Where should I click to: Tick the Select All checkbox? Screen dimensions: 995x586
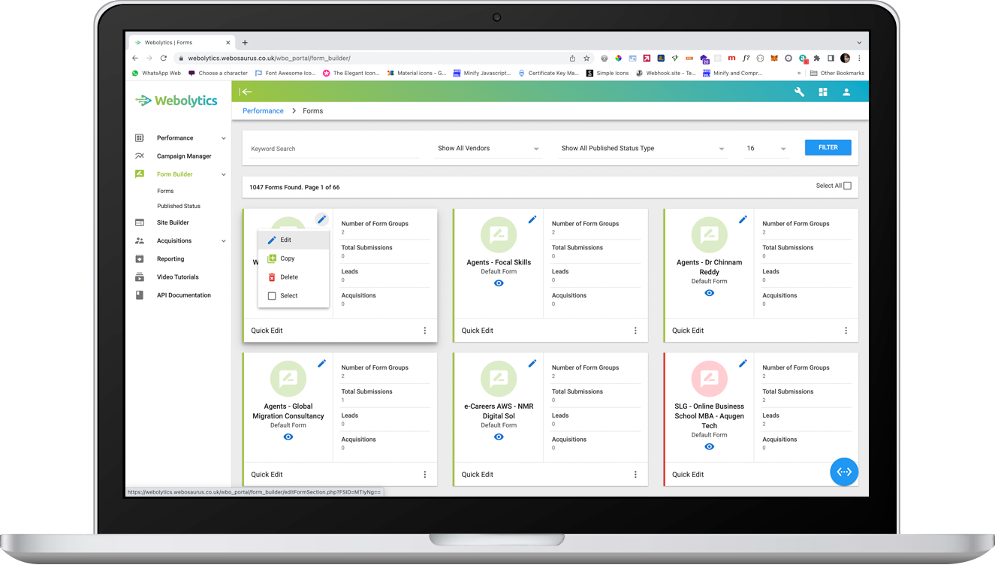coord(847,186)
